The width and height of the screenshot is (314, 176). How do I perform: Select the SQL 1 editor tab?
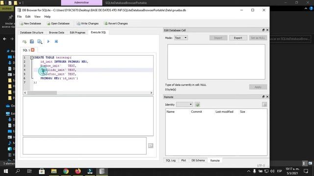(x=26, y=50)
